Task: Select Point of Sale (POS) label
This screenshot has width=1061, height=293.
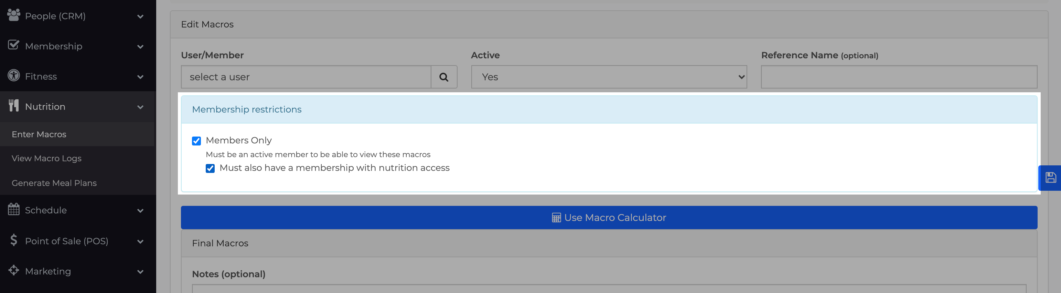Action: point(67,241)
